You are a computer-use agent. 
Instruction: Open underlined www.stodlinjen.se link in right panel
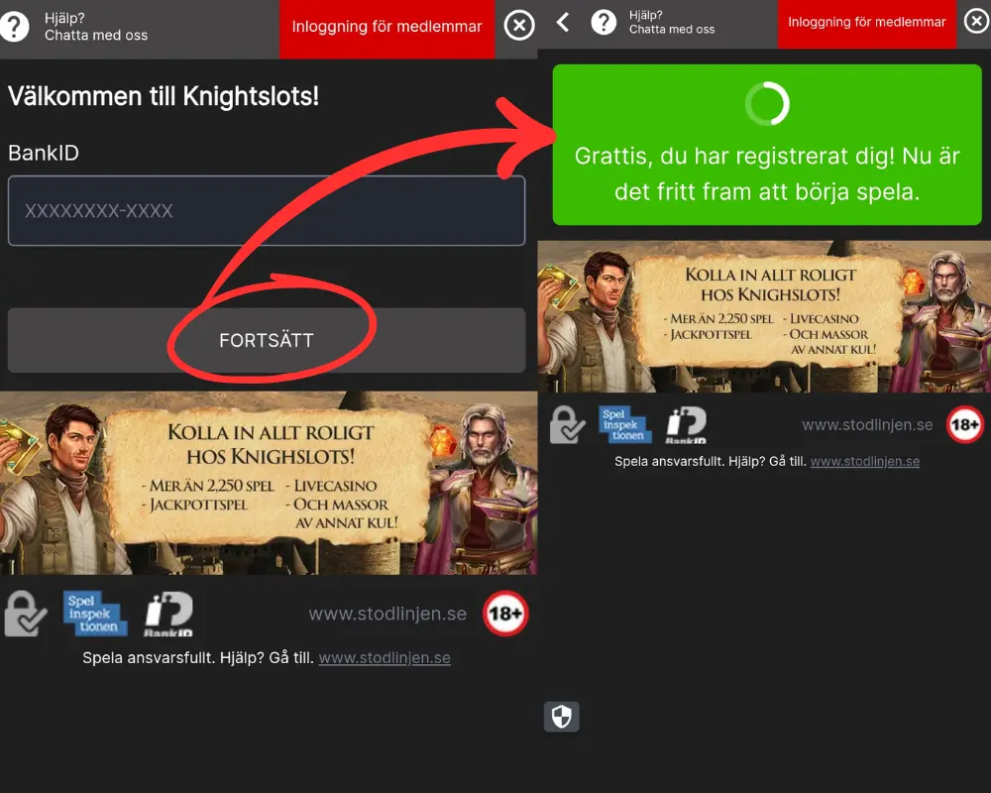[864, 461]
